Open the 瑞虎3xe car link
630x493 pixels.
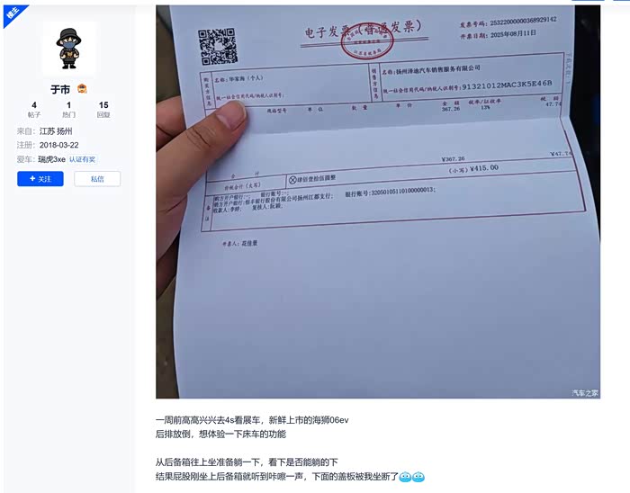point(52,159)
